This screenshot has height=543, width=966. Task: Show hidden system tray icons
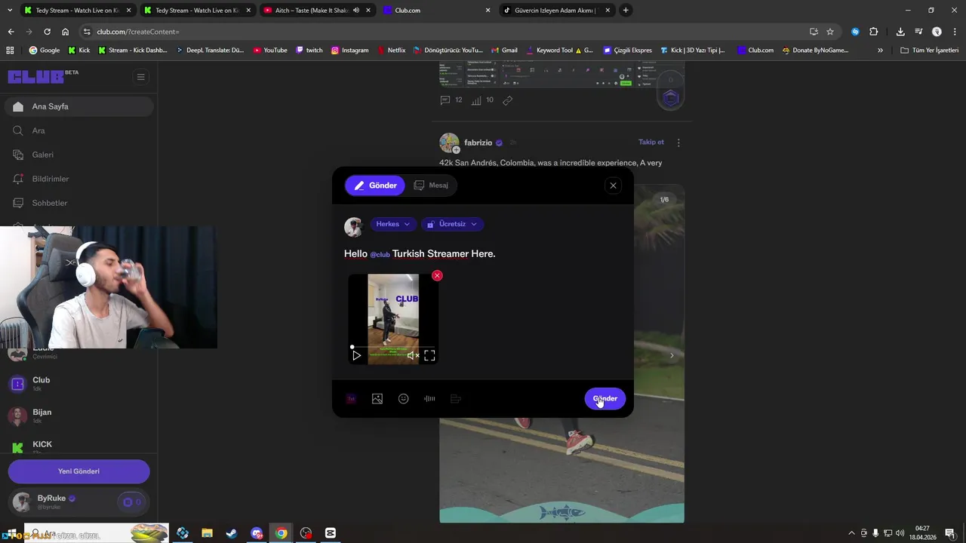[x=852, y=533]
